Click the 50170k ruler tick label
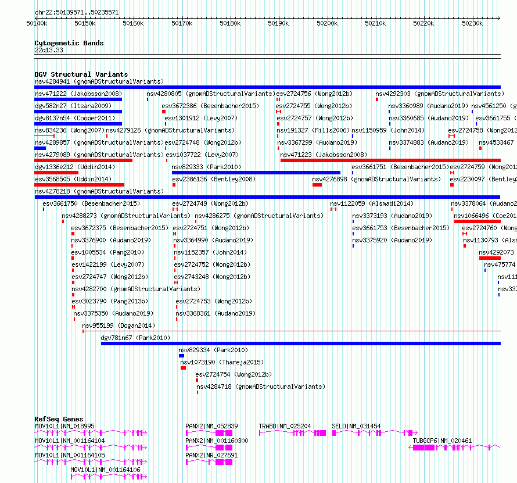The height and width of the screenshot is (483, 517). click(x=182, y=23)
